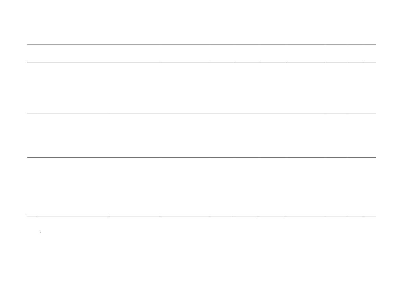Click the top border line of the table
This screenshot has height=283, width=401.
click(x=201, y=44)
